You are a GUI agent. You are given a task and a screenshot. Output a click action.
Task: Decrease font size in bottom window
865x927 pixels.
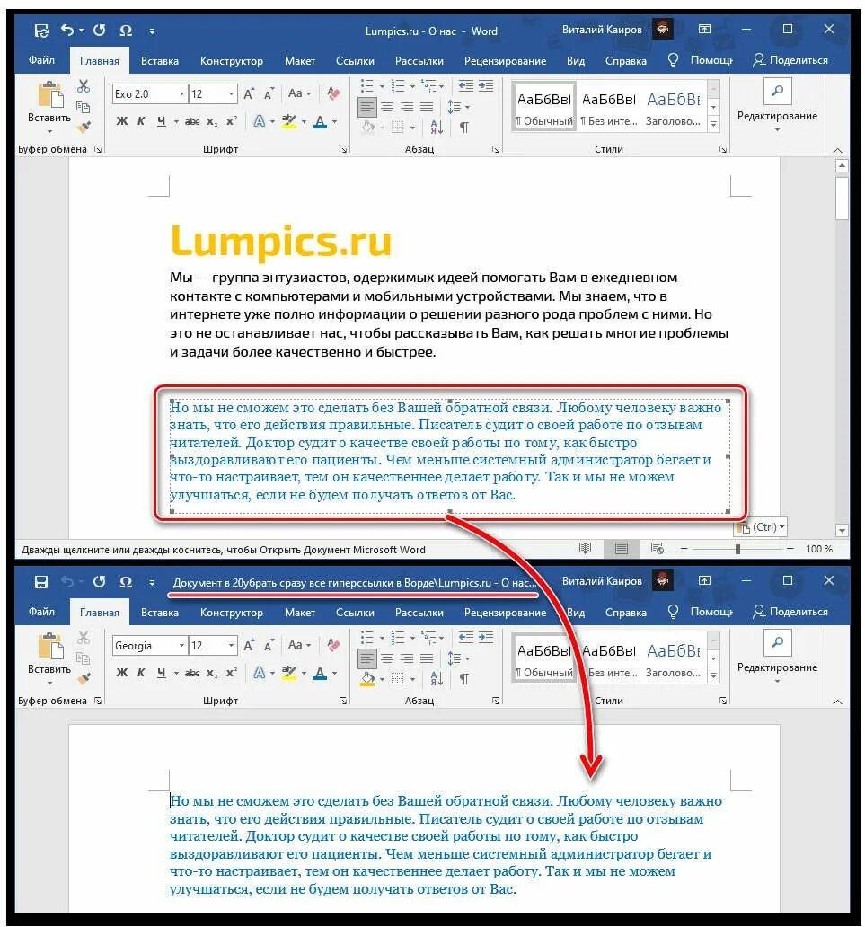coord(269,646)
